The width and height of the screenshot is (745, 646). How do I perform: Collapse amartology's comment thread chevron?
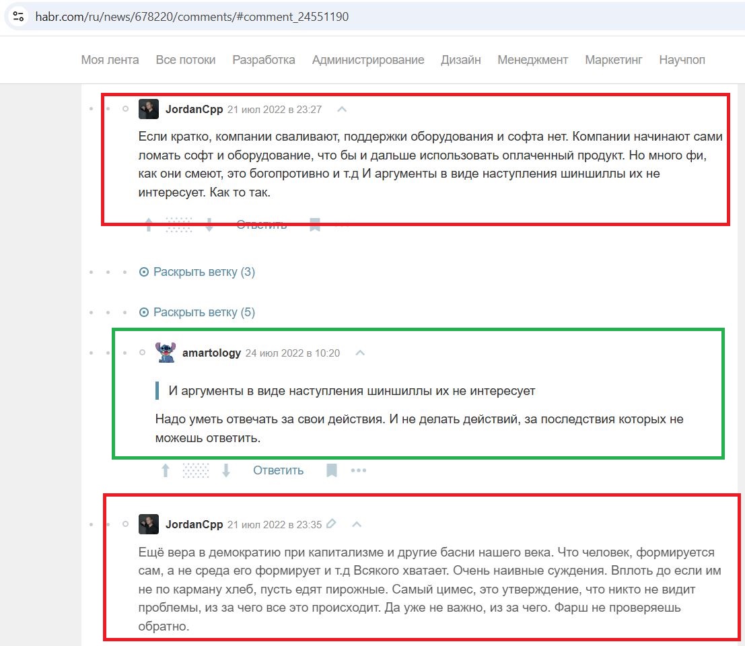360,353
